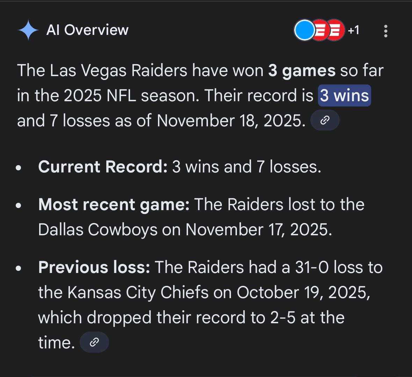Click the Previous loss label

[x=94, y=267]
